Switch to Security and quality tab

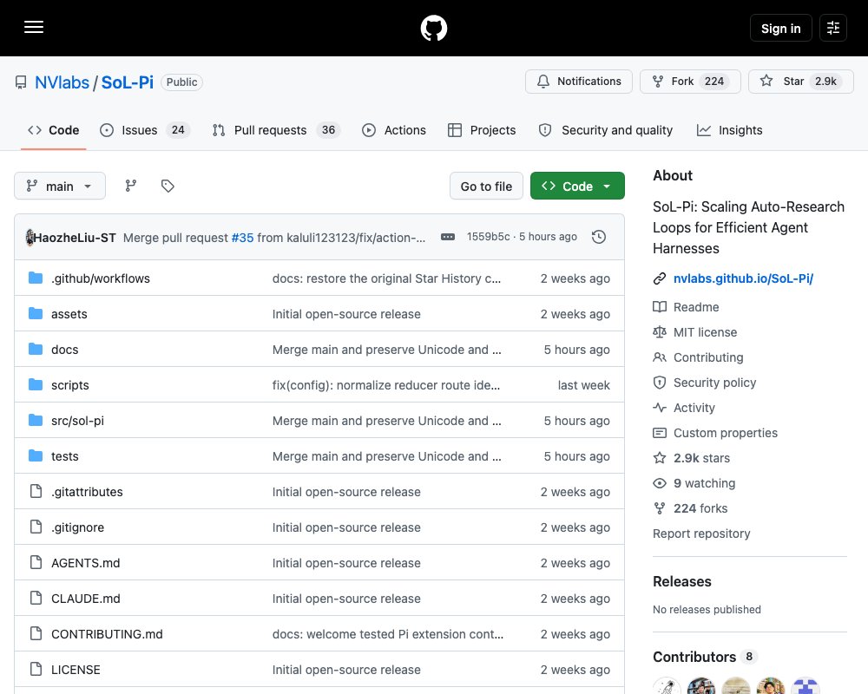pos(606,130)
